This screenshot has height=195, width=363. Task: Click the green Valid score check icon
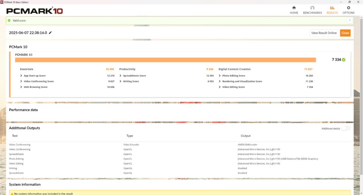pos(9,20)
